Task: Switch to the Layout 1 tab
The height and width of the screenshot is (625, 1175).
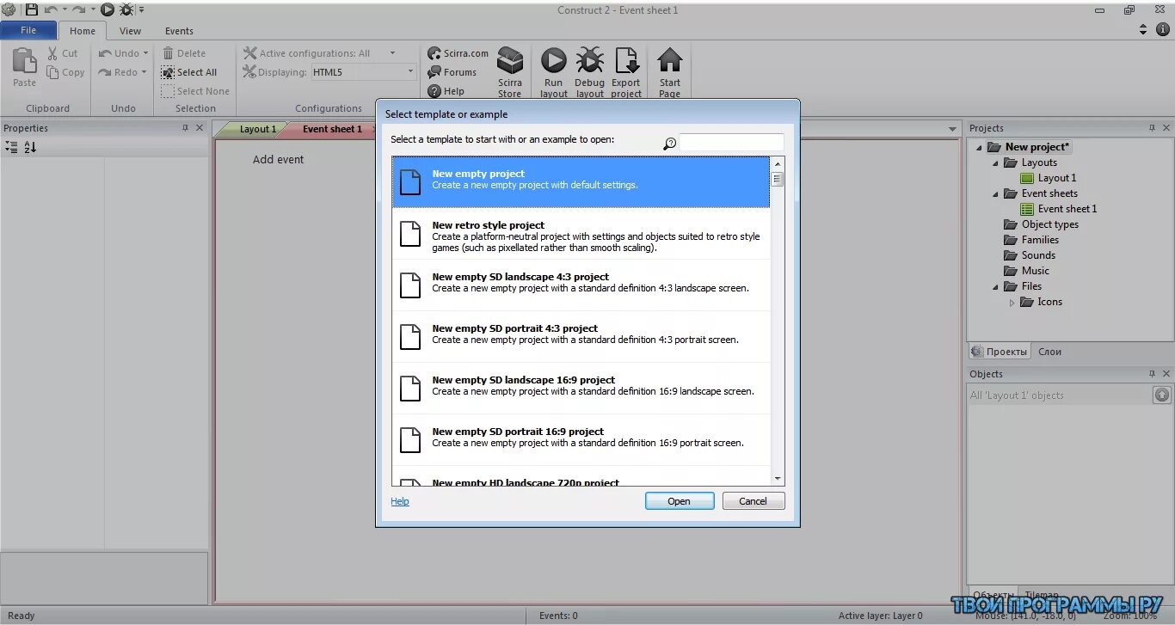Action: click(x=258, y=129)
